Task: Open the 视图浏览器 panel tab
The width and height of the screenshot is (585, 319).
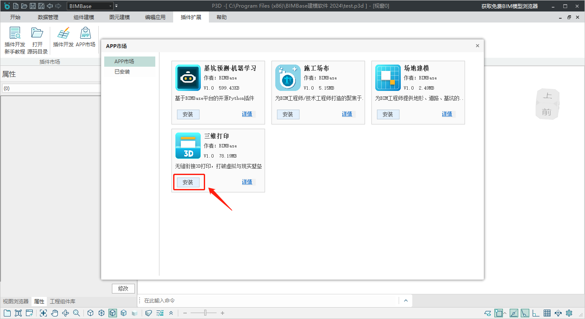Action: pos(16,302)
